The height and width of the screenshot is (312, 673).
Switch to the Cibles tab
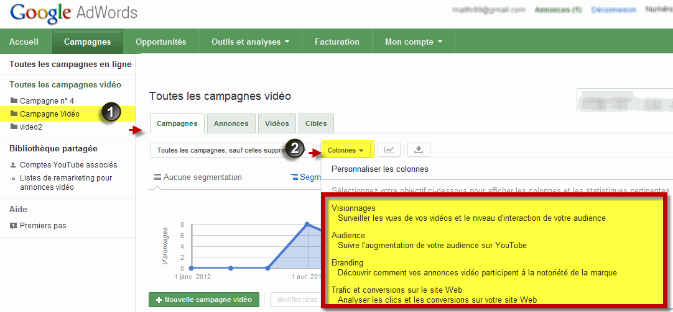pos(316,123)
